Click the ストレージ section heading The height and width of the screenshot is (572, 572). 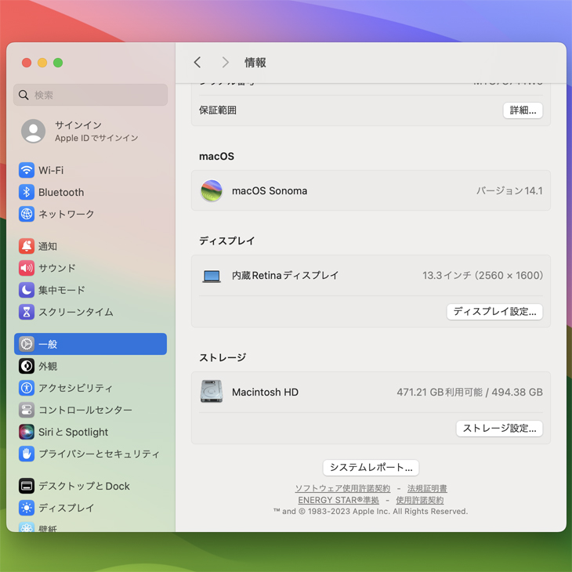[223, 357]
